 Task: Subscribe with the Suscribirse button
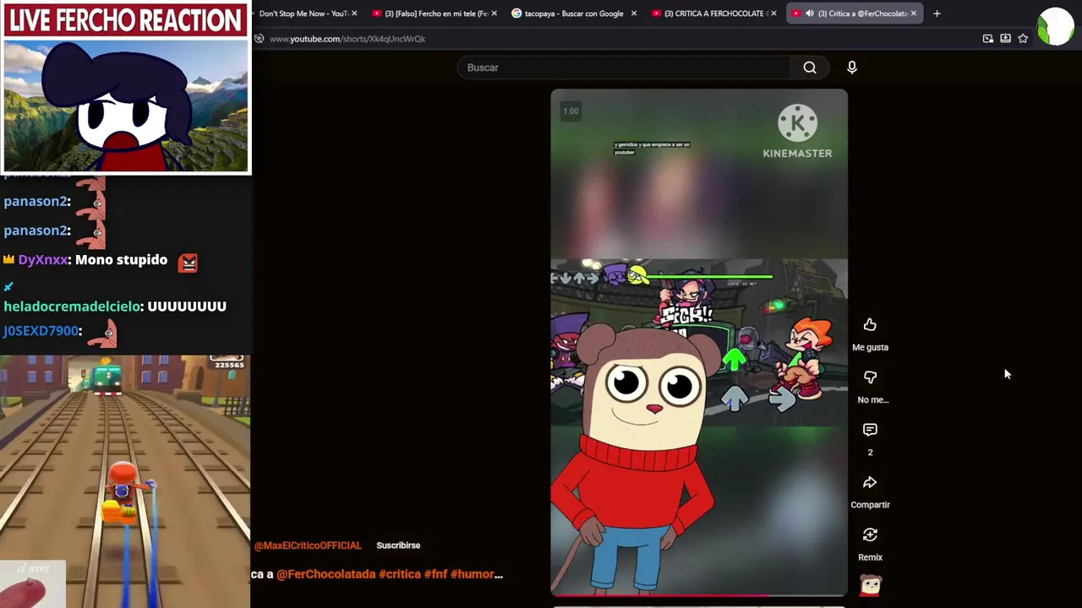(398, 546)
